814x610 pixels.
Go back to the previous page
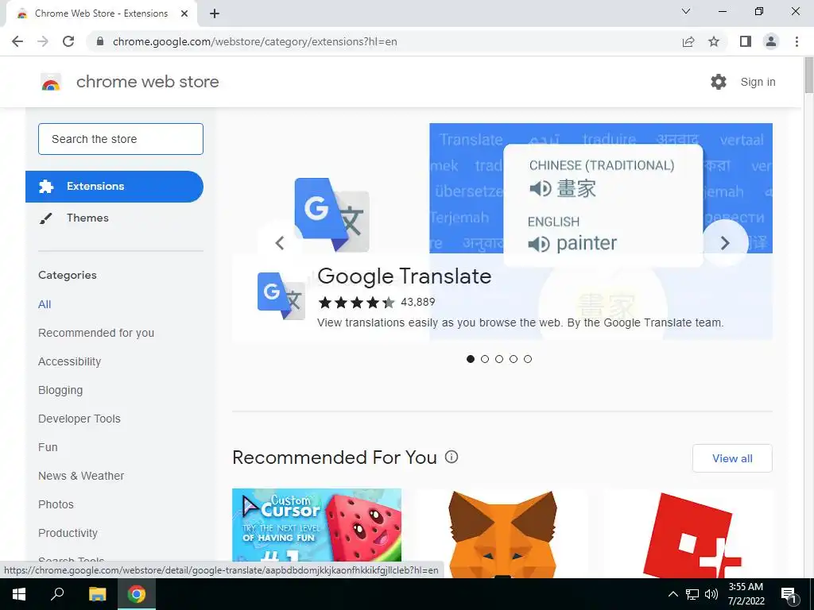[17, 41]
